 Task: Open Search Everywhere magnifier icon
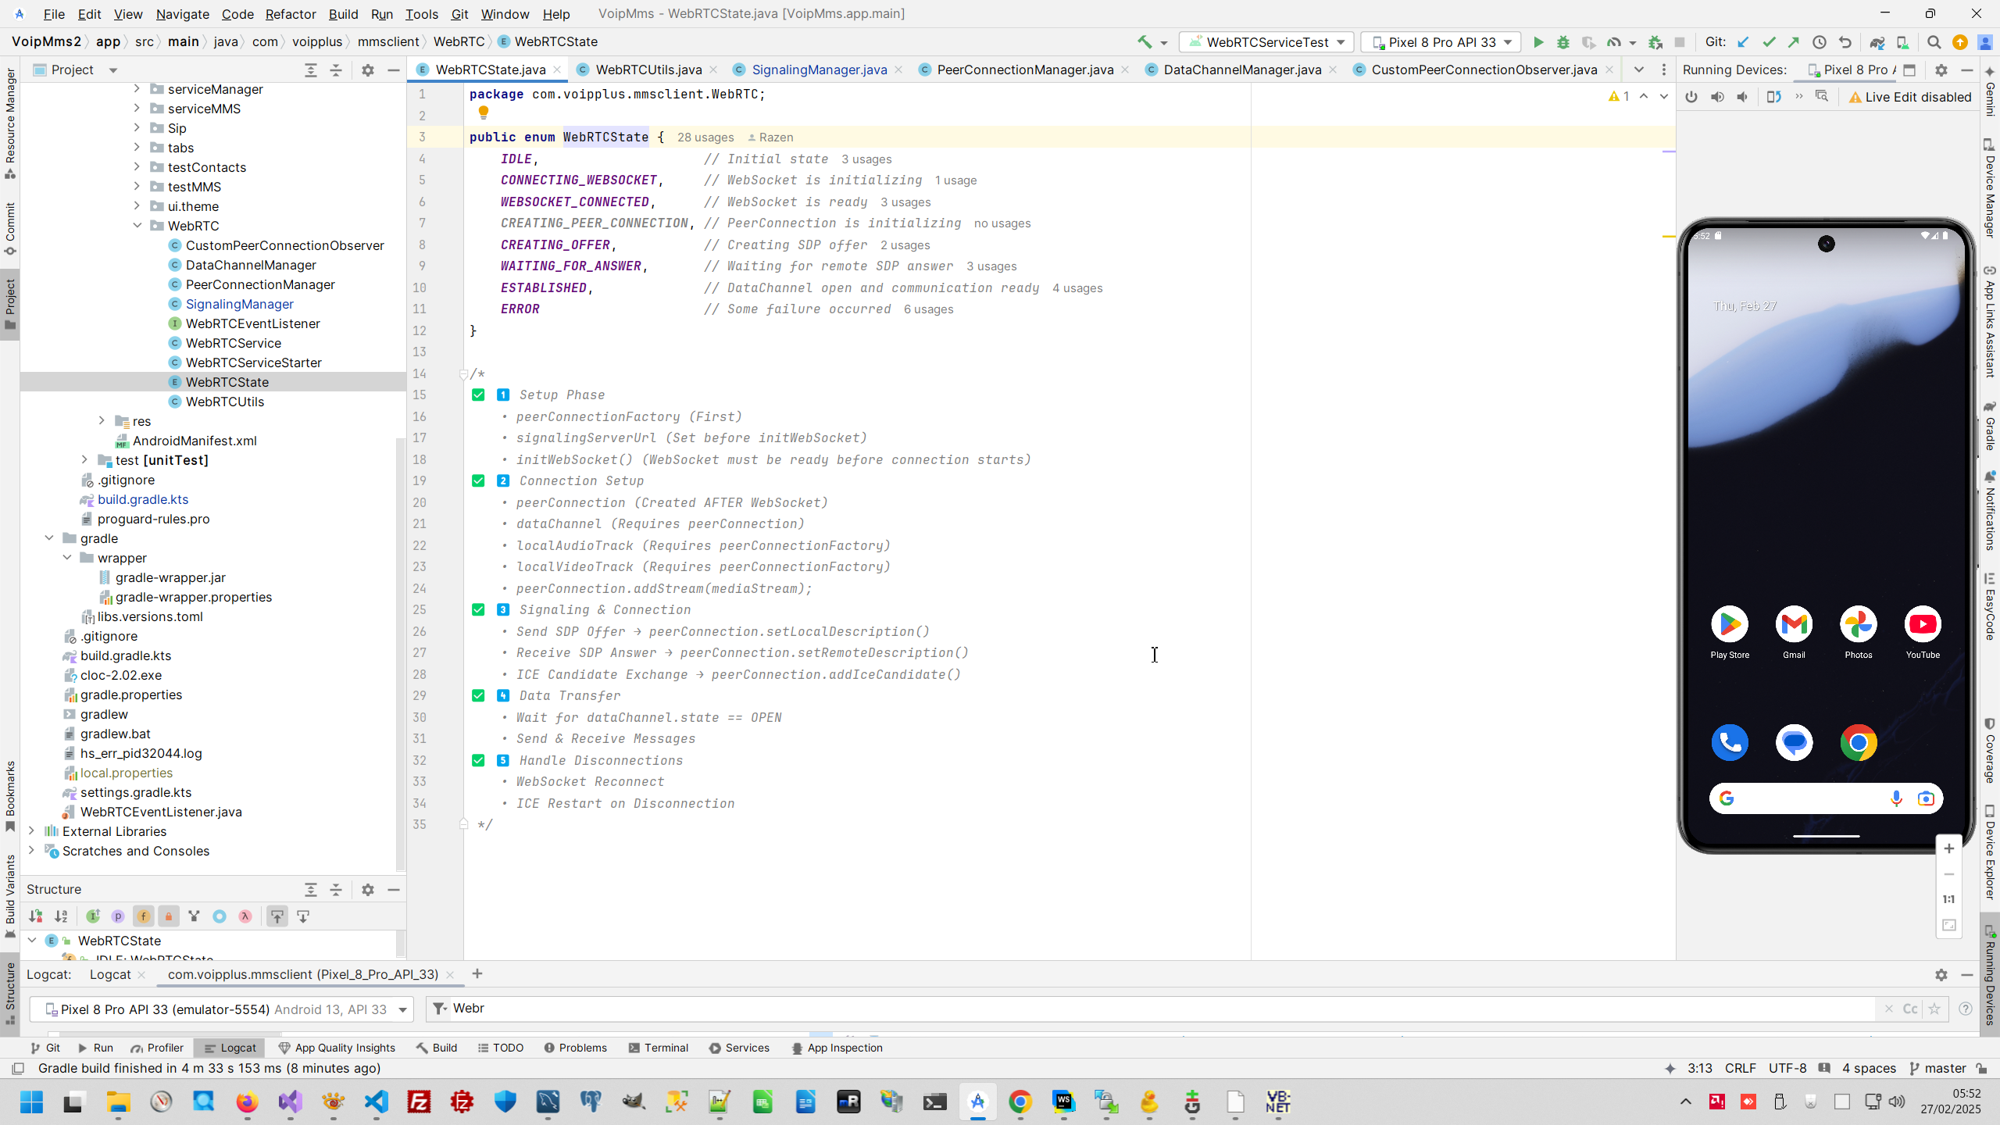coord(1934,42)
